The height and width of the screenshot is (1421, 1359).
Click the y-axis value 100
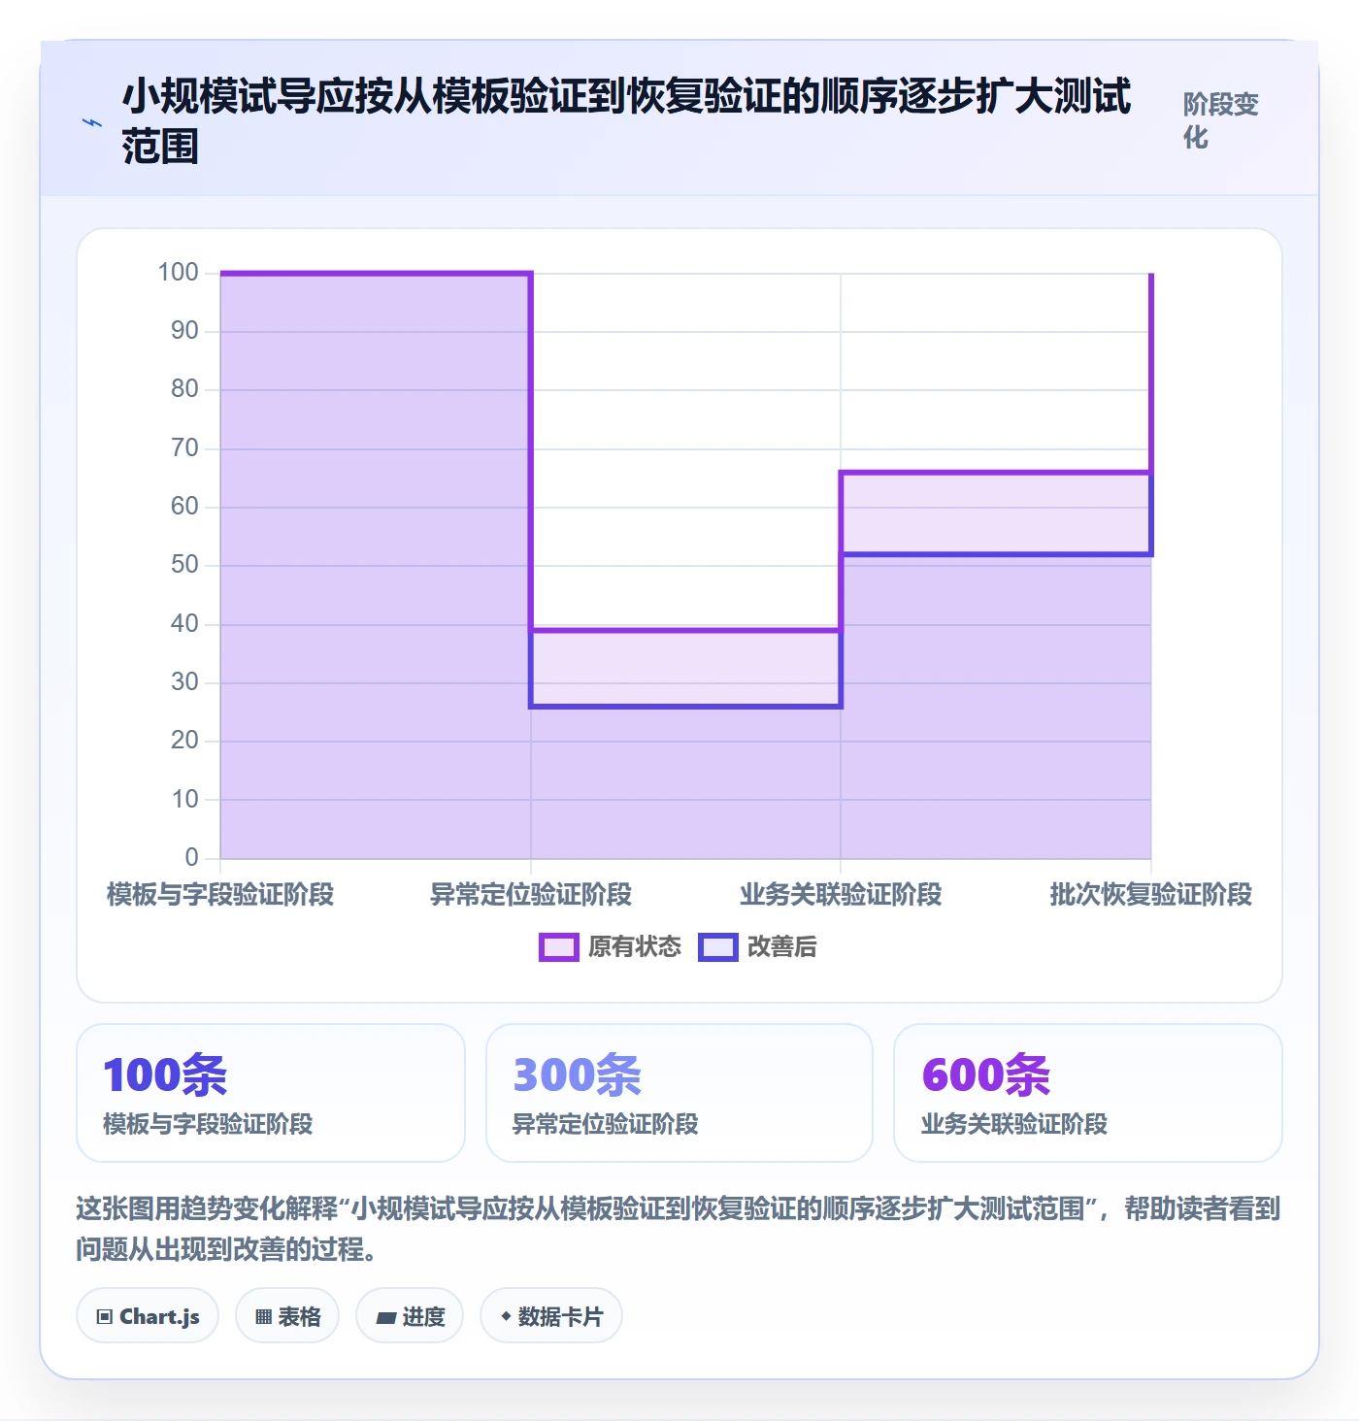tap(179, 273)
